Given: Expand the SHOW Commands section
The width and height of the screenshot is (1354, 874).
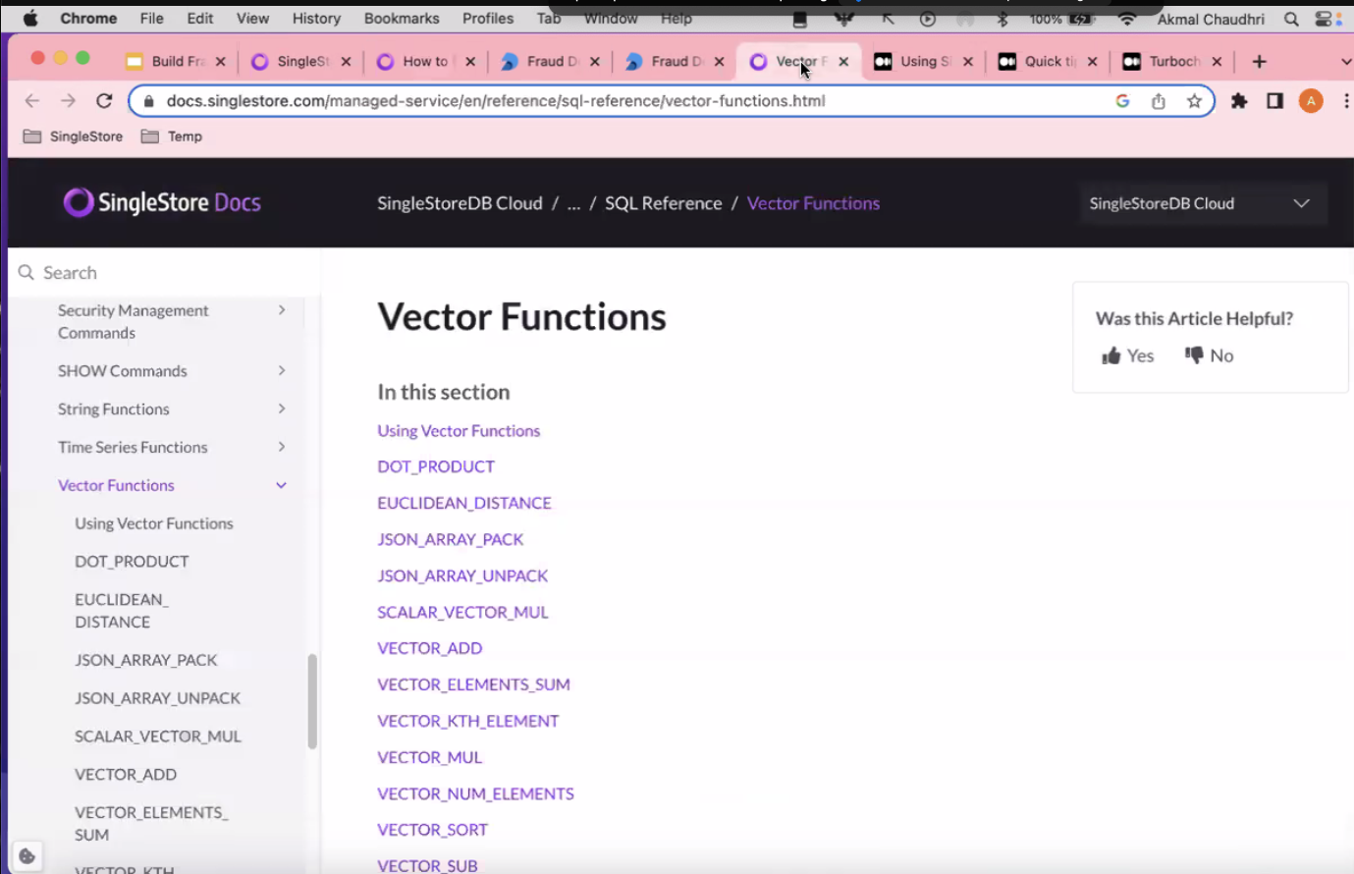Looking at the screenshot, I should pos(282,371).
